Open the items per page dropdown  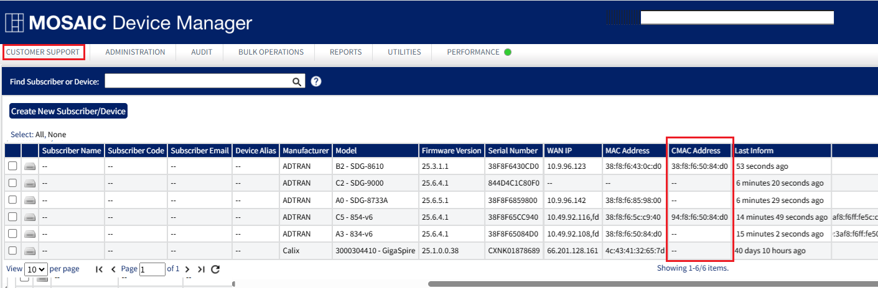(x=36, y=269)
